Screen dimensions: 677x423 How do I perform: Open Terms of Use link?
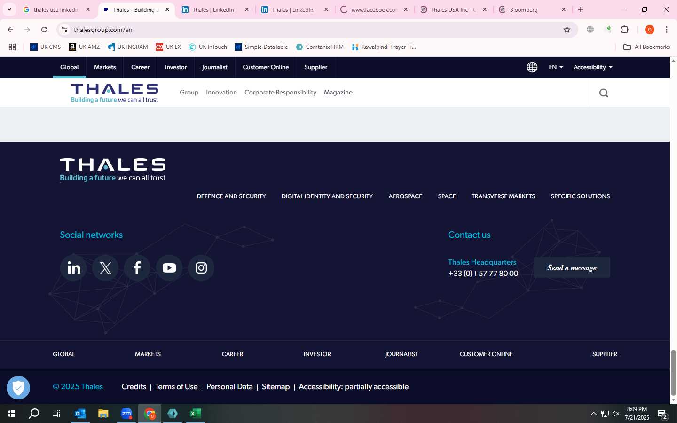[x=176, y=387]
